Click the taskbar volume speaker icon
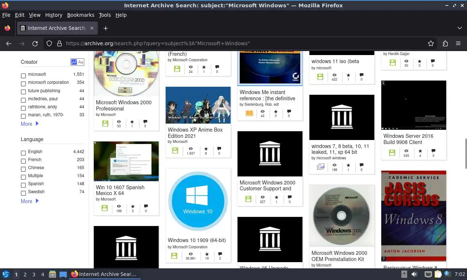467x280 pixels. pos(415,274)
